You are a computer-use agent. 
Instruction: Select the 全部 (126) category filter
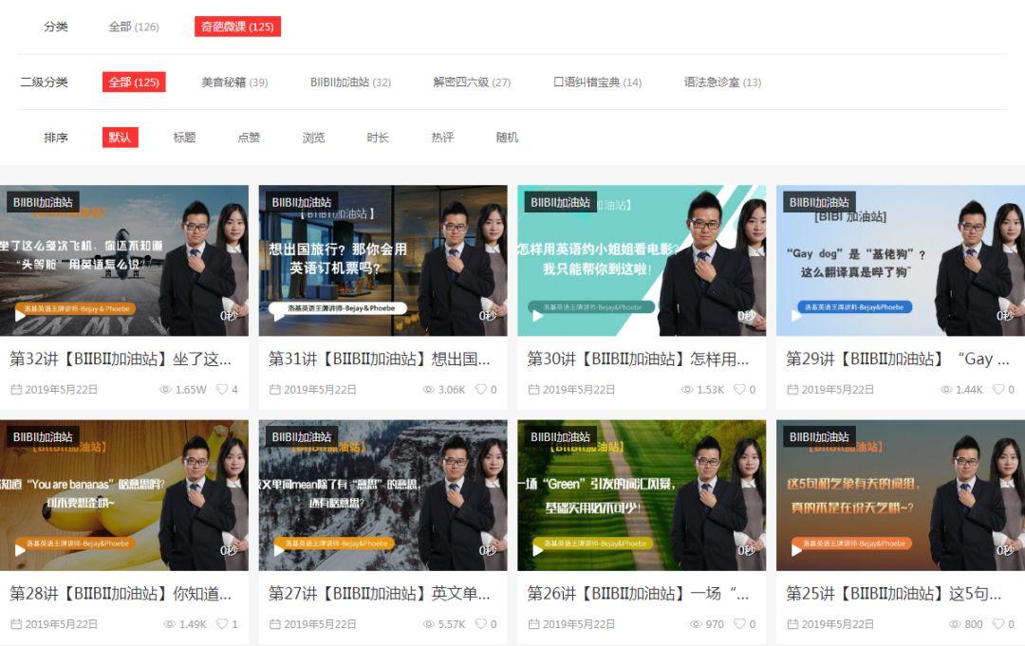[x=134, y=27]
